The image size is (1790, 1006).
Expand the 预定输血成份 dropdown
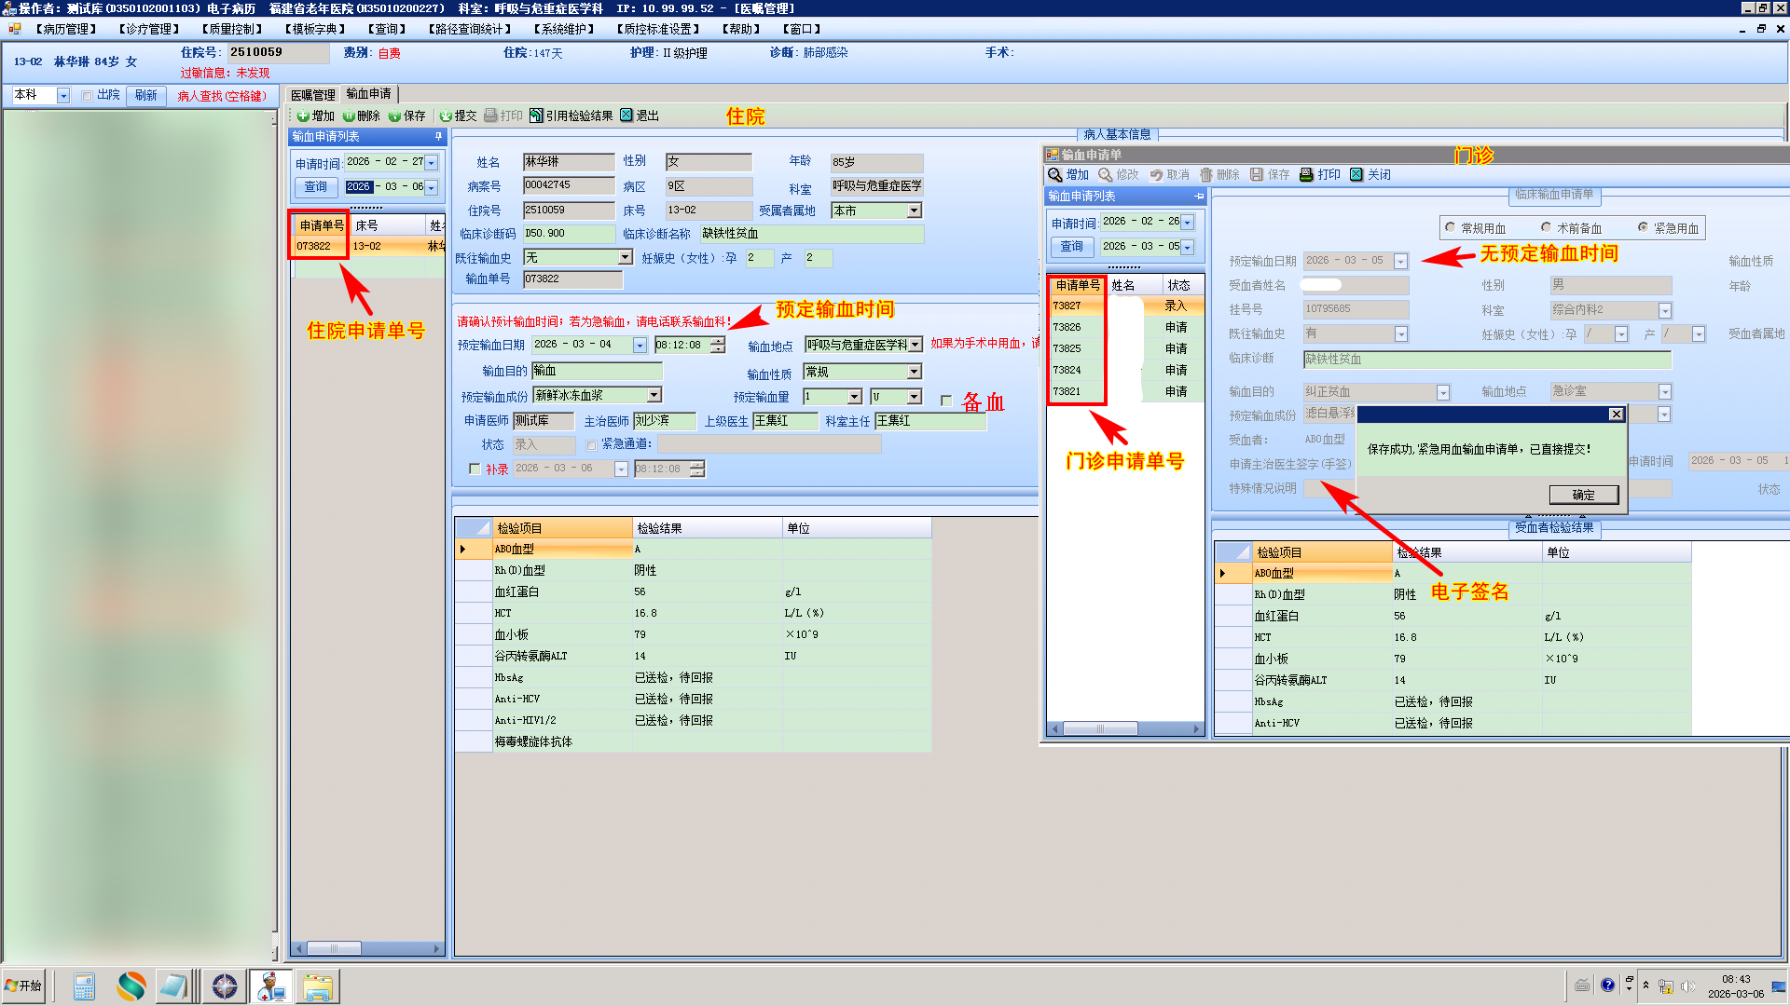[654, 396]
